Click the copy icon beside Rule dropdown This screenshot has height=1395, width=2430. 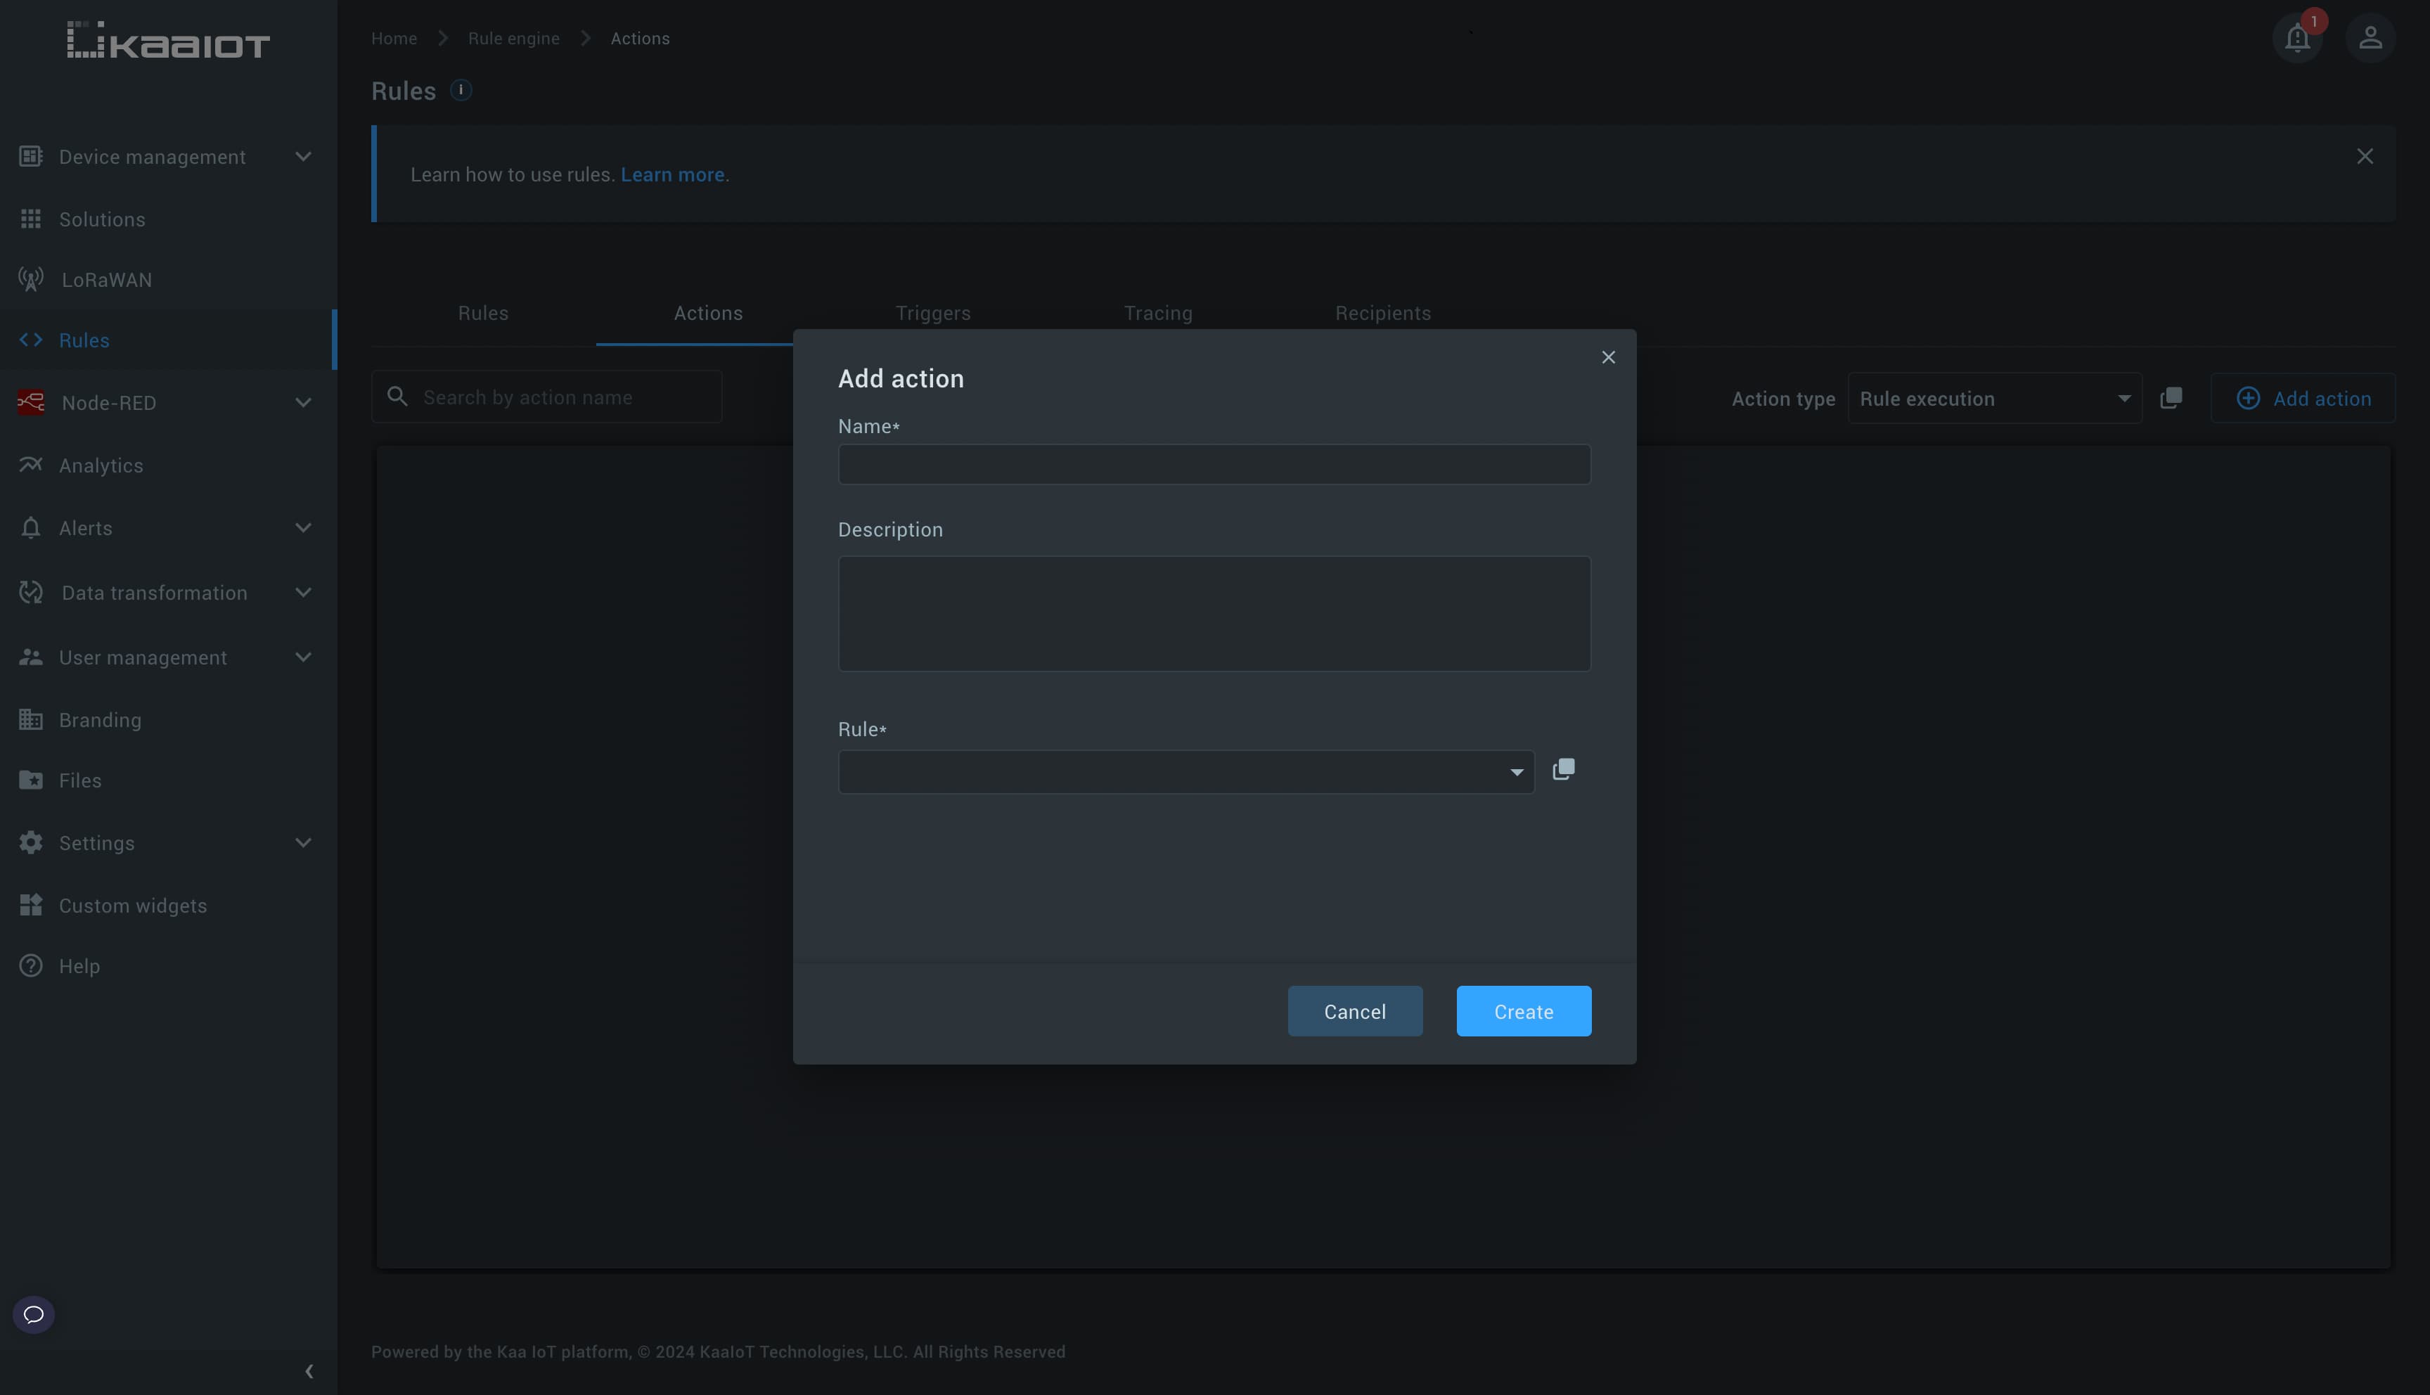pyautogui.click(x=1563, y=769)
